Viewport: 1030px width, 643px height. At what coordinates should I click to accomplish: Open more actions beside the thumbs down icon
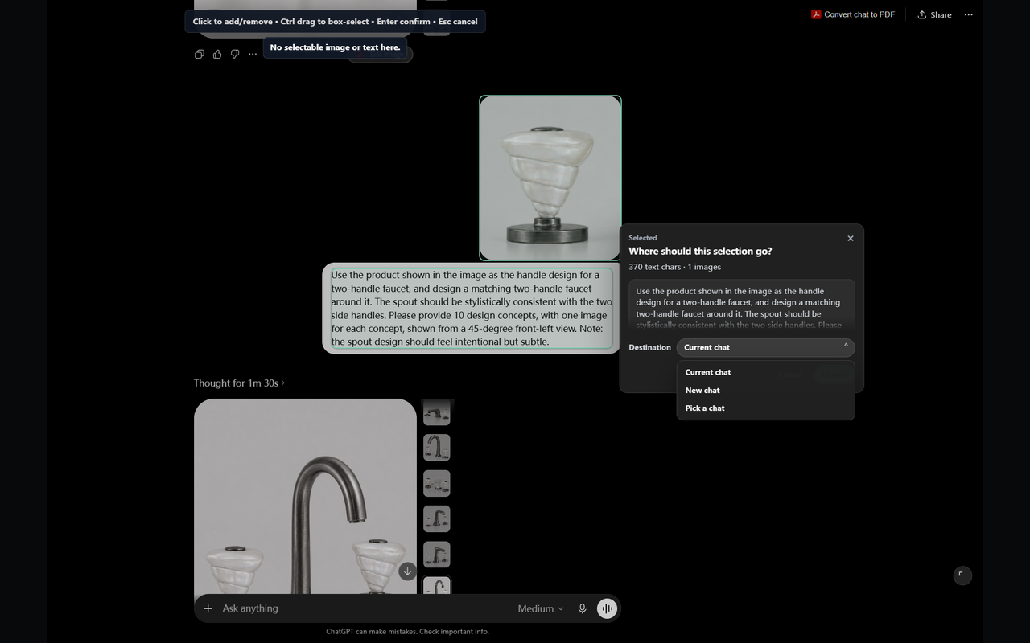coord(253,54)
